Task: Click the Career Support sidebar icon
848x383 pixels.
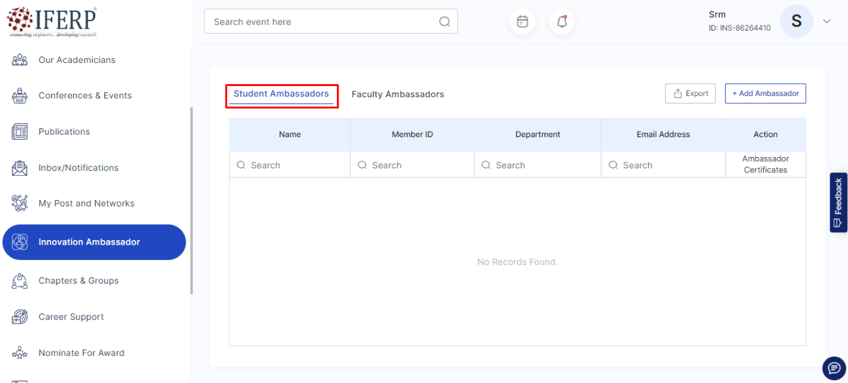Action: point(19,317)
